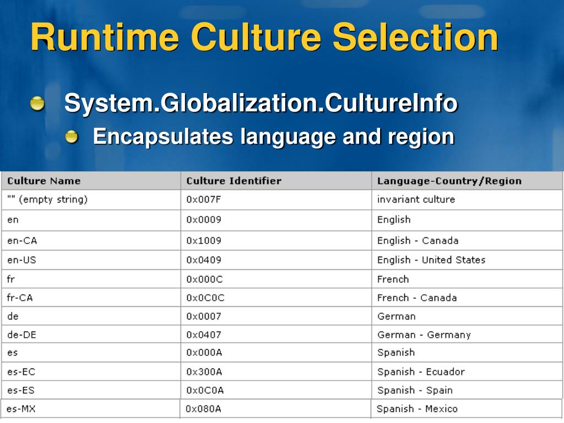Click the 0x0009 identifier cell
Screen dimensions: 564x423
tap(276, 220)
